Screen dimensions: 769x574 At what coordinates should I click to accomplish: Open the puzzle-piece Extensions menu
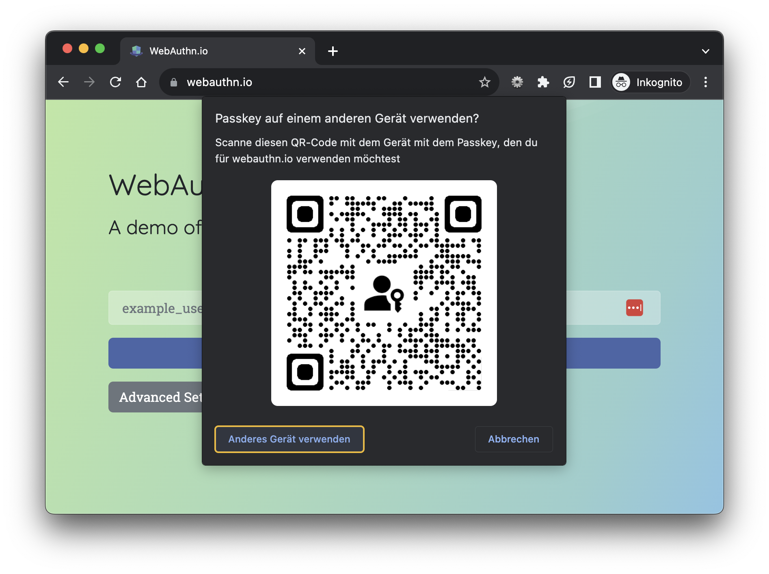pyautogui.click(x=543, y=82)
